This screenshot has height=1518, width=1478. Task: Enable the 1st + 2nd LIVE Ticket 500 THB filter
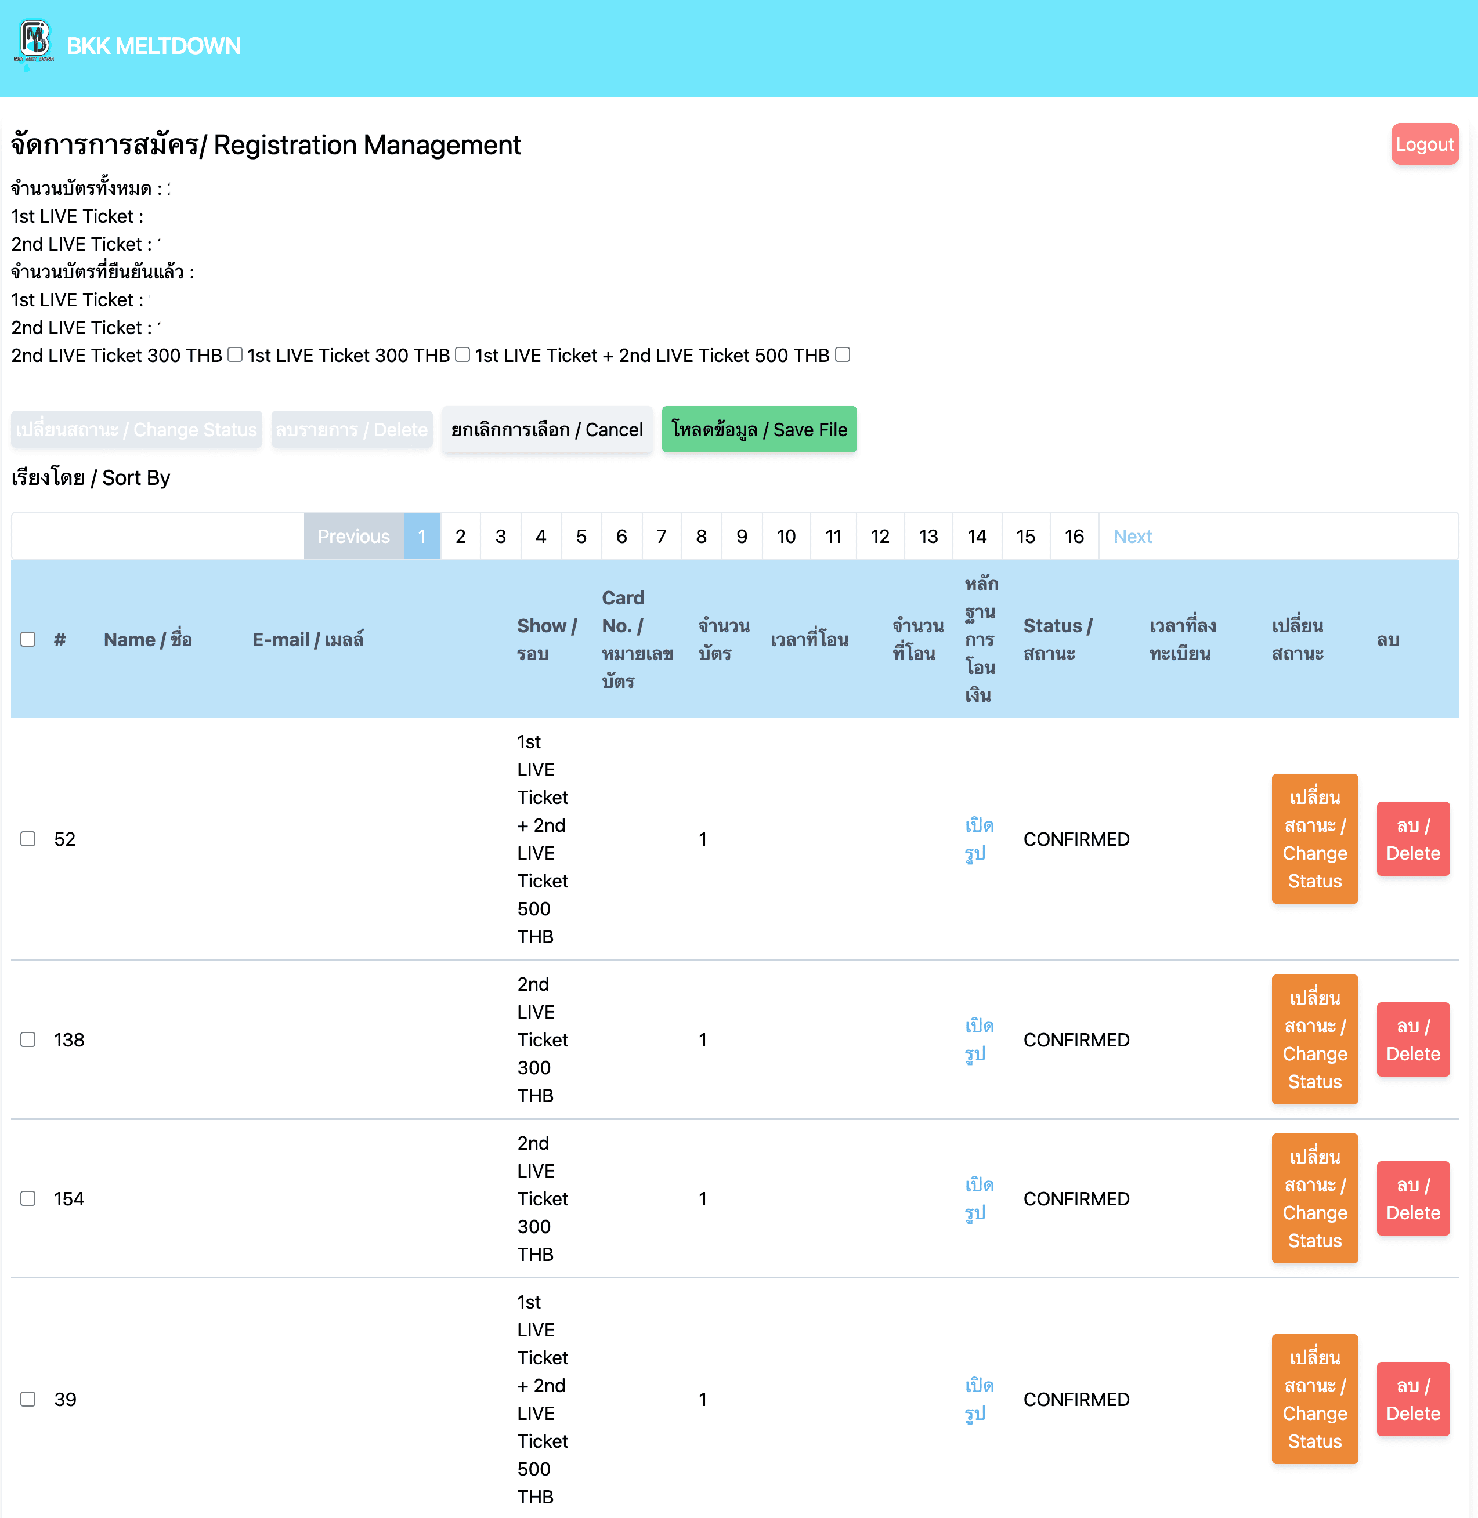[842, 354]
